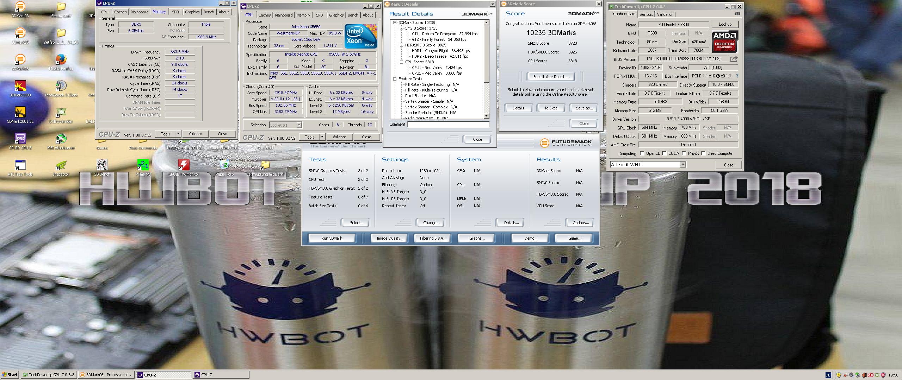Click the bus interface question mark icon
Viewport: 902px width, 380px height.
point(737,76)
